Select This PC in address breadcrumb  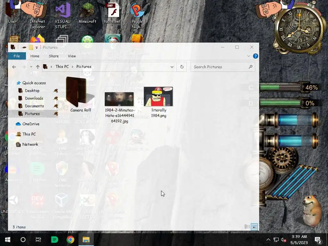(62, 67)
